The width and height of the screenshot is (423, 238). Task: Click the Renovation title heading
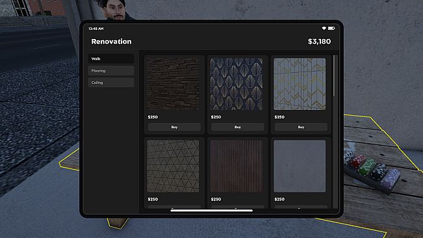[111, 42]
